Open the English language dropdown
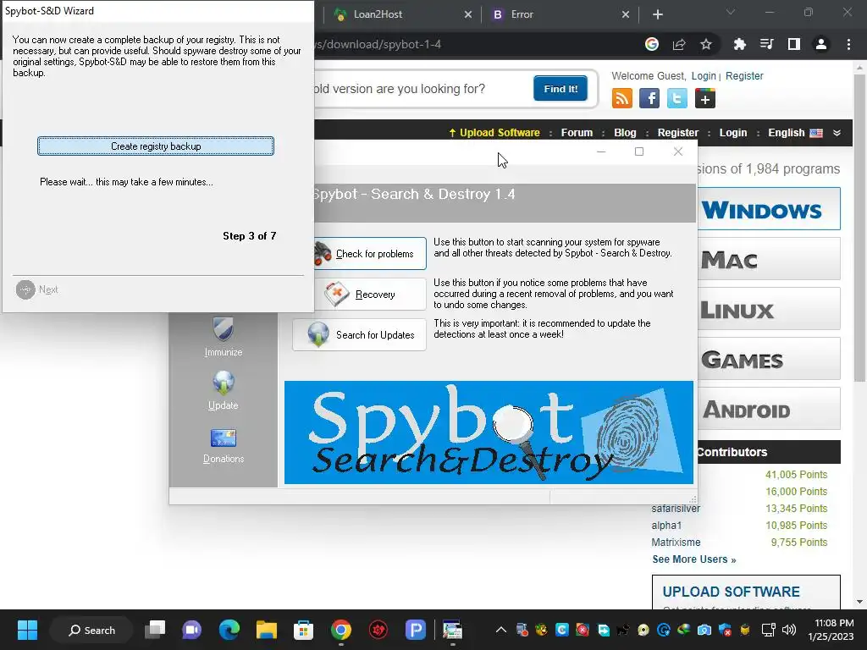 (x=795, y=133)
